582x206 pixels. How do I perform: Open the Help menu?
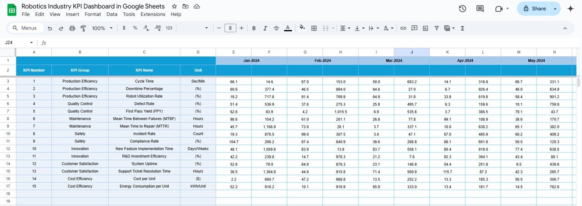[x=176, y=14]
